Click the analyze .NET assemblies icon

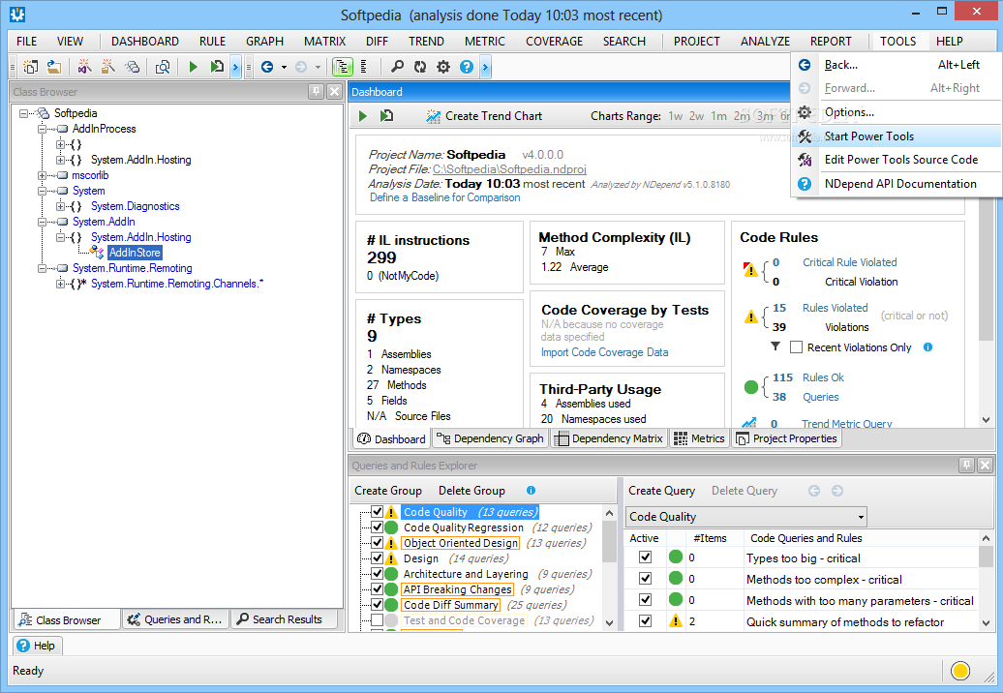coord(133,67)
